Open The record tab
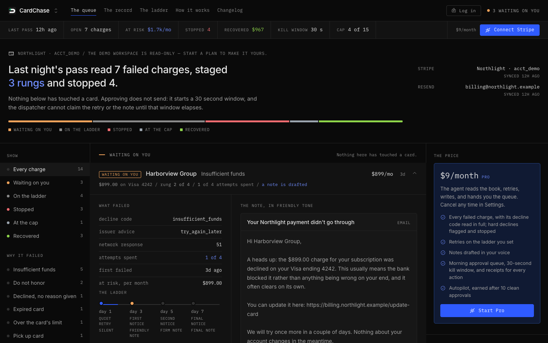The height and width of the screenshot is (343, 548). tap(118, 10)
